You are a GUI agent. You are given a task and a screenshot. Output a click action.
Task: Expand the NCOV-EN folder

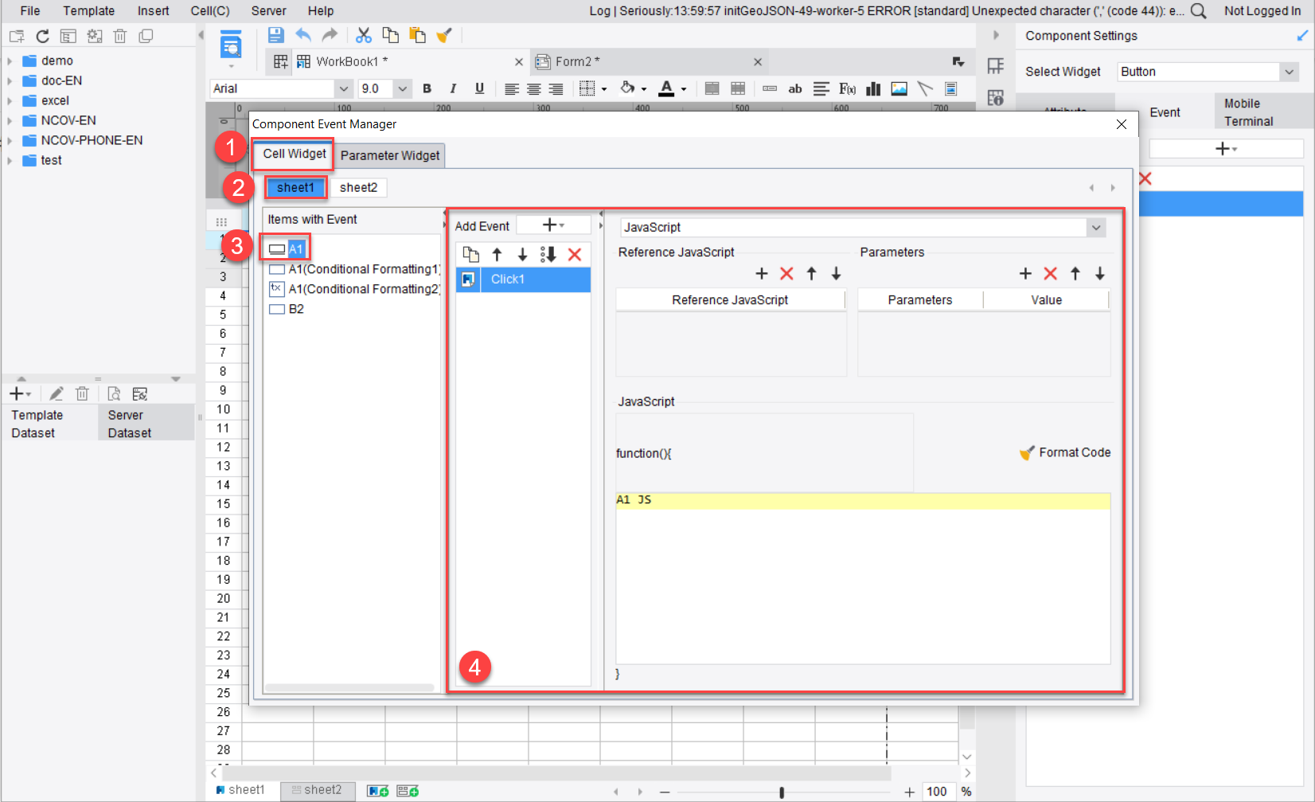(10, 120)
